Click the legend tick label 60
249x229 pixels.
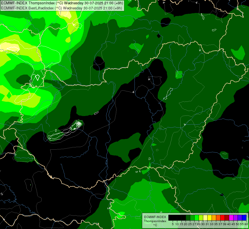click(246, 224)
